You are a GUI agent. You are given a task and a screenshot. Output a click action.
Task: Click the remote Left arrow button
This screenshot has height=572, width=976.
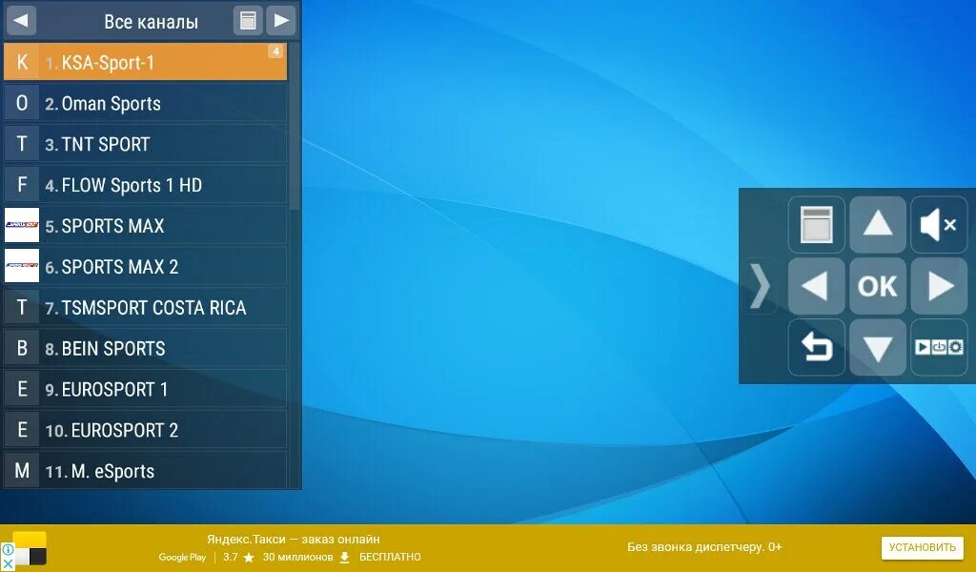pos(816,286)
